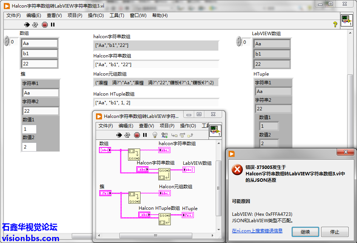Click the index stepper of the 数组 control
Image resolution: width=357 pixels, height=243 pixels.
(6, 41)
